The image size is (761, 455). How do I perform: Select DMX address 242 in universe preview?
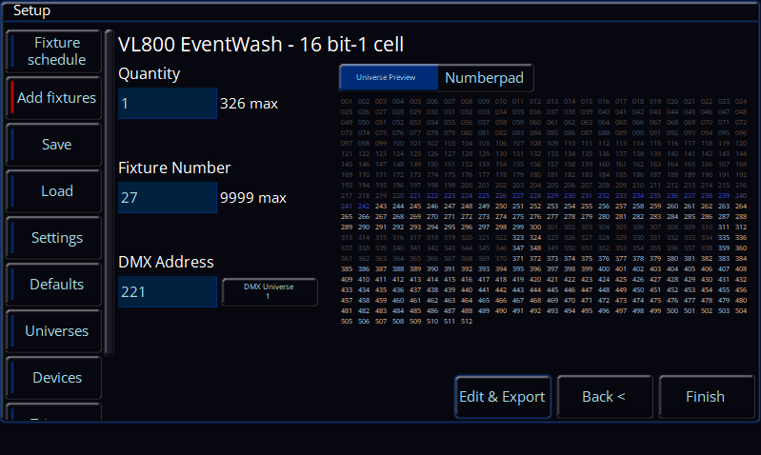[x=364, y=207]
